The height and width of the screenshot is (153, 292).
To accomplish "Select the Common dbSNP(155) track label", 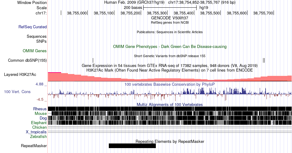I will click(x=27, y=60).
